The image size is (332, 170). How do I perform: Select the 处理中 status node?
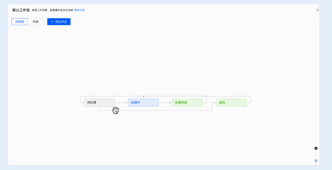[143, 102]
